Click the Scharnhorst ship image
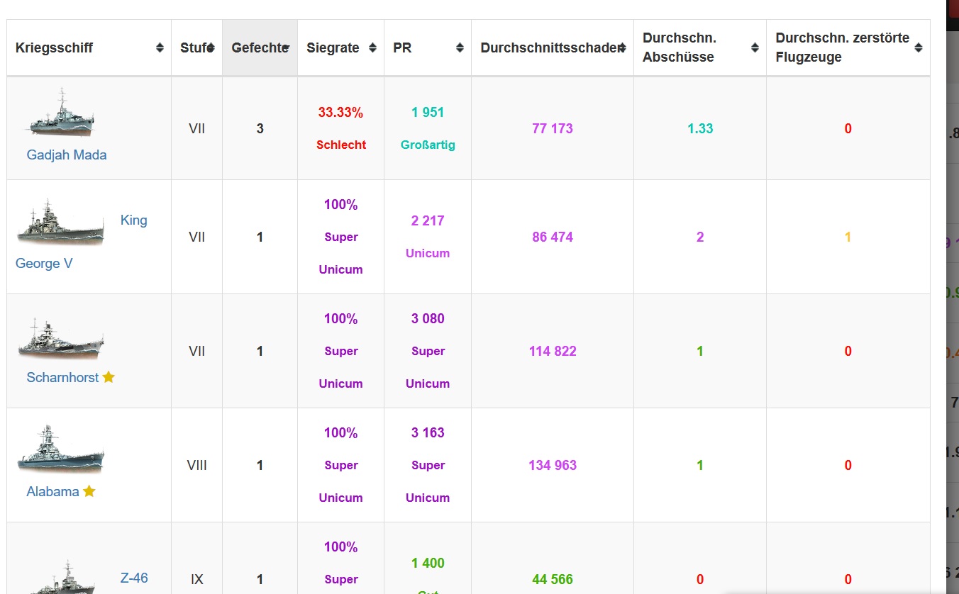The image size is (959, 594). click(x=60, y=338)
